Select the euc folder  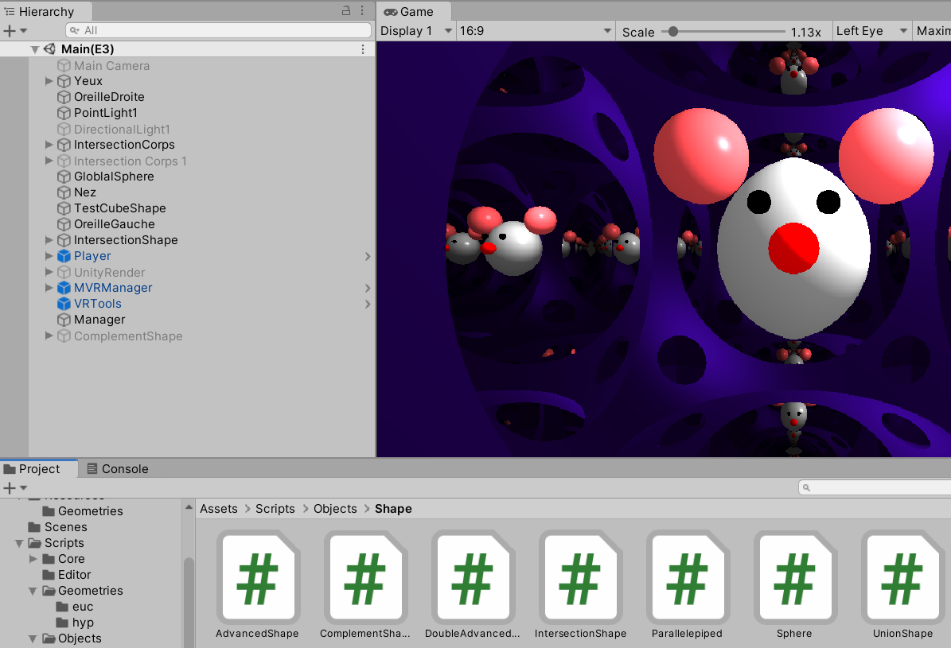[76, 607]
